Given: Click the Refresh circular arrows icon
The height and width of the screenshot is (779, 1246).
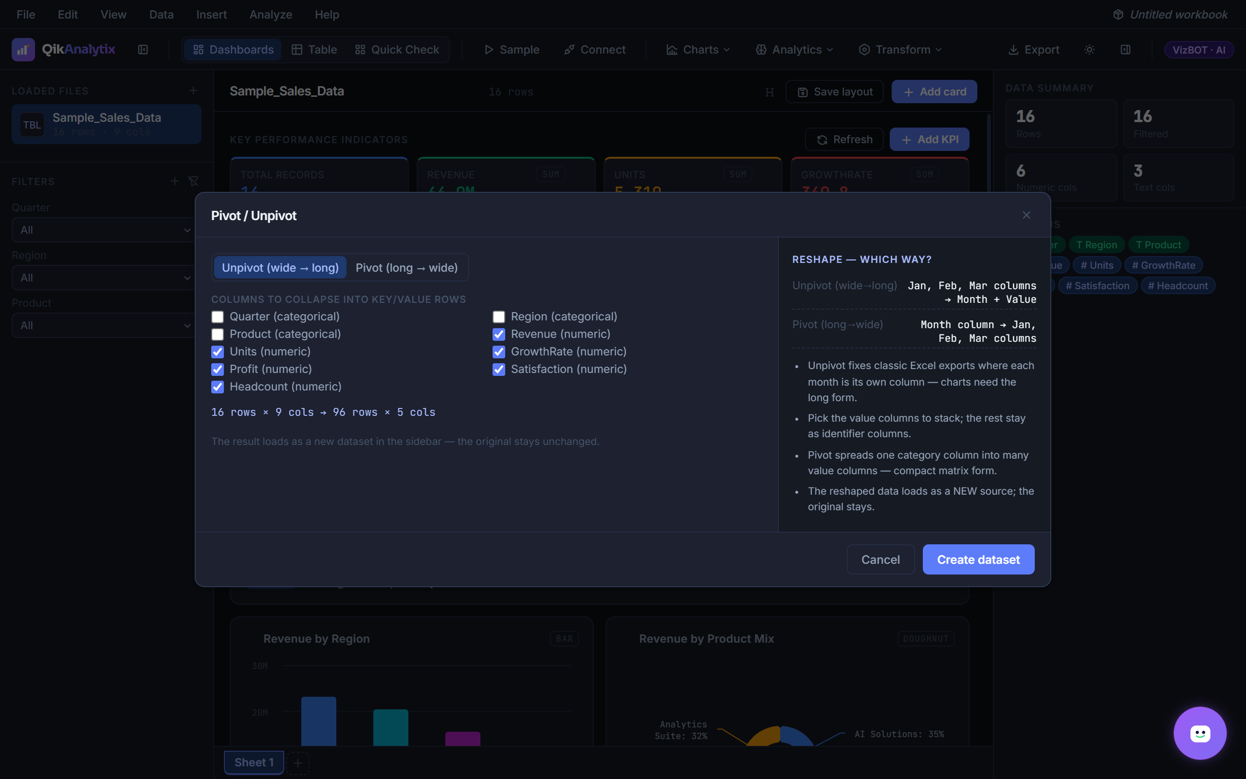Looking at the screenshot, I should point(822,140).
